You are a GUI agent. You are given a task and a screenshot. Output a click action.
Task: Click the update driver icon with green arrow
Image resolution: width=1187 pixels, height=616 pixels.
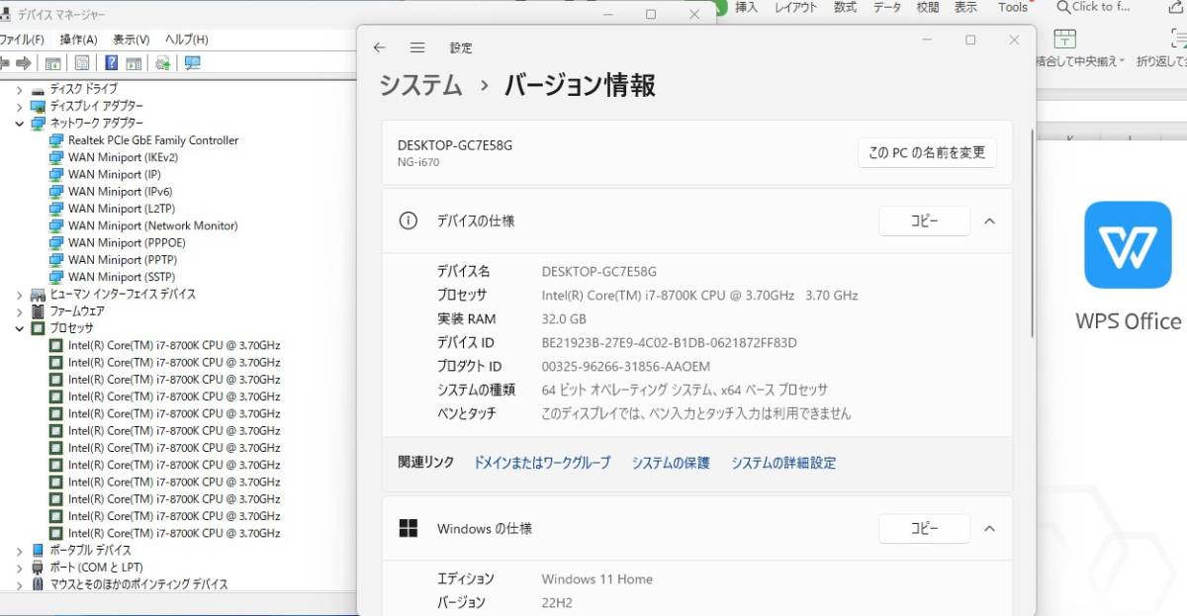pyautogui.click(x=163, y=63)
